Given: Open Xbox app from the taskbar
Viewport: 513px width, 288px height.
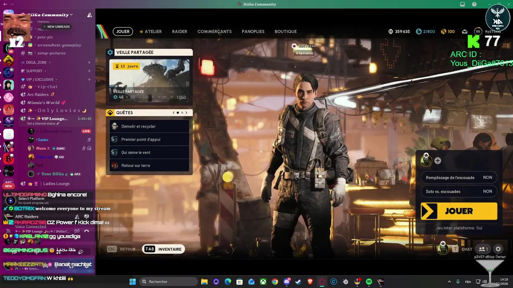Looking at the screenshot, I should tap(263, 282).
